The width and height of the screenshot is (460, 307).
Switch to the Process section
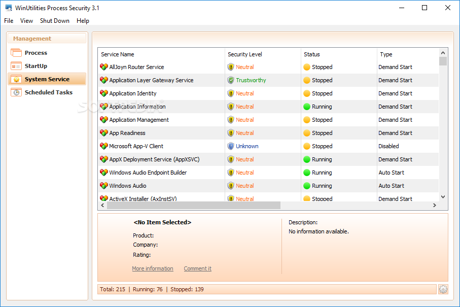tap(47, 53)
